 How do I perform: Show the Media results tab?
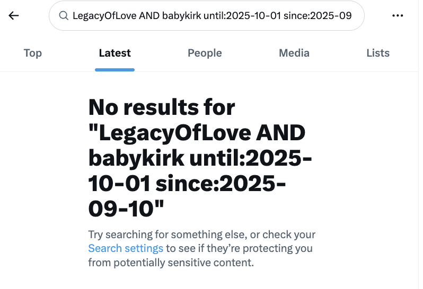click(x=294, y=53)
